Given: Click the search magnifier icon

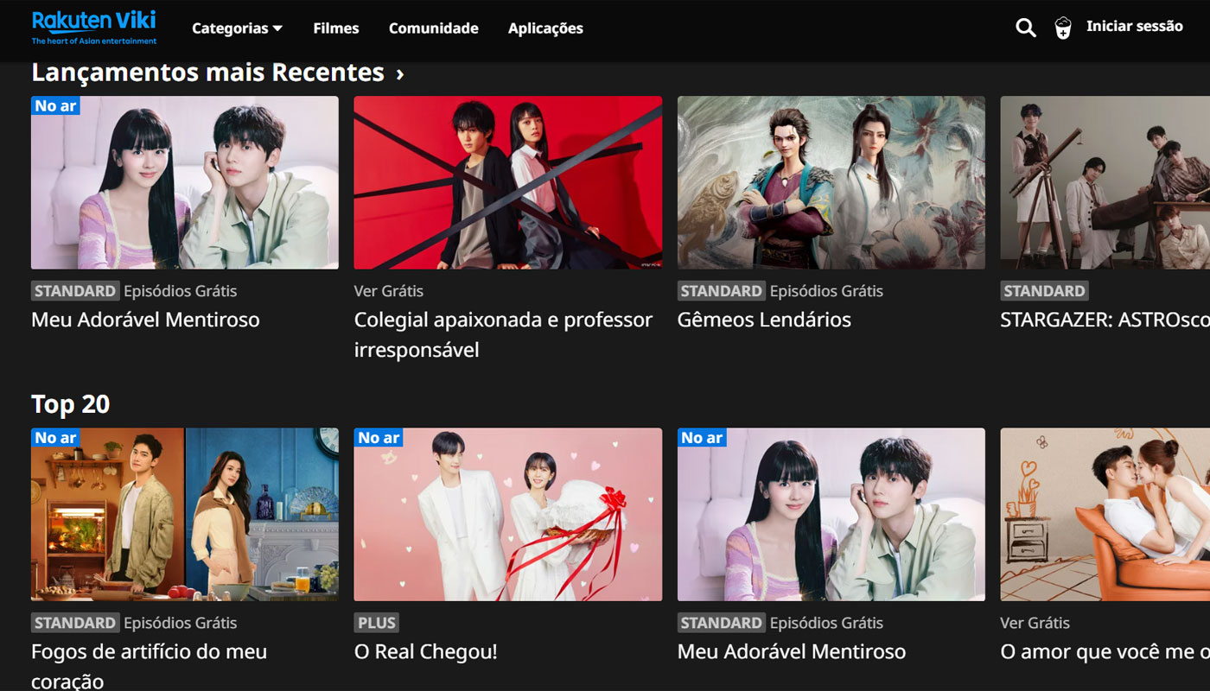Looking at the screenshot, I should [x=1025, y=28].
